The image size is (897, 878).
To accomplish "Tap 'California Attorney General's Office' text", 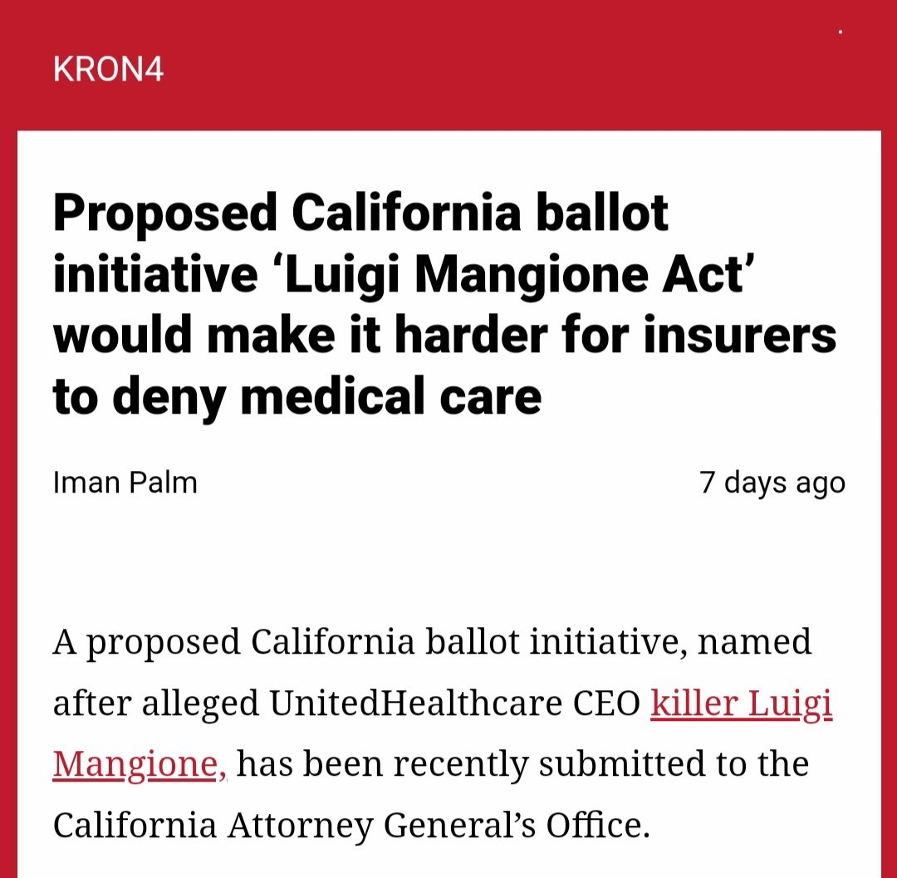I will [x=352, y=826].
